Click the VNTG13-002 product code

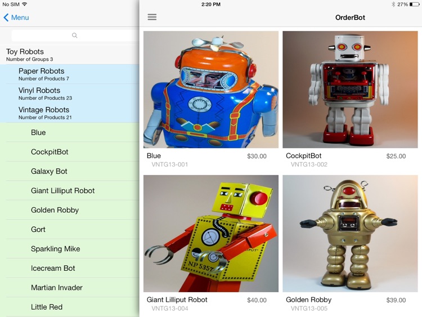[x=309, y=164]
